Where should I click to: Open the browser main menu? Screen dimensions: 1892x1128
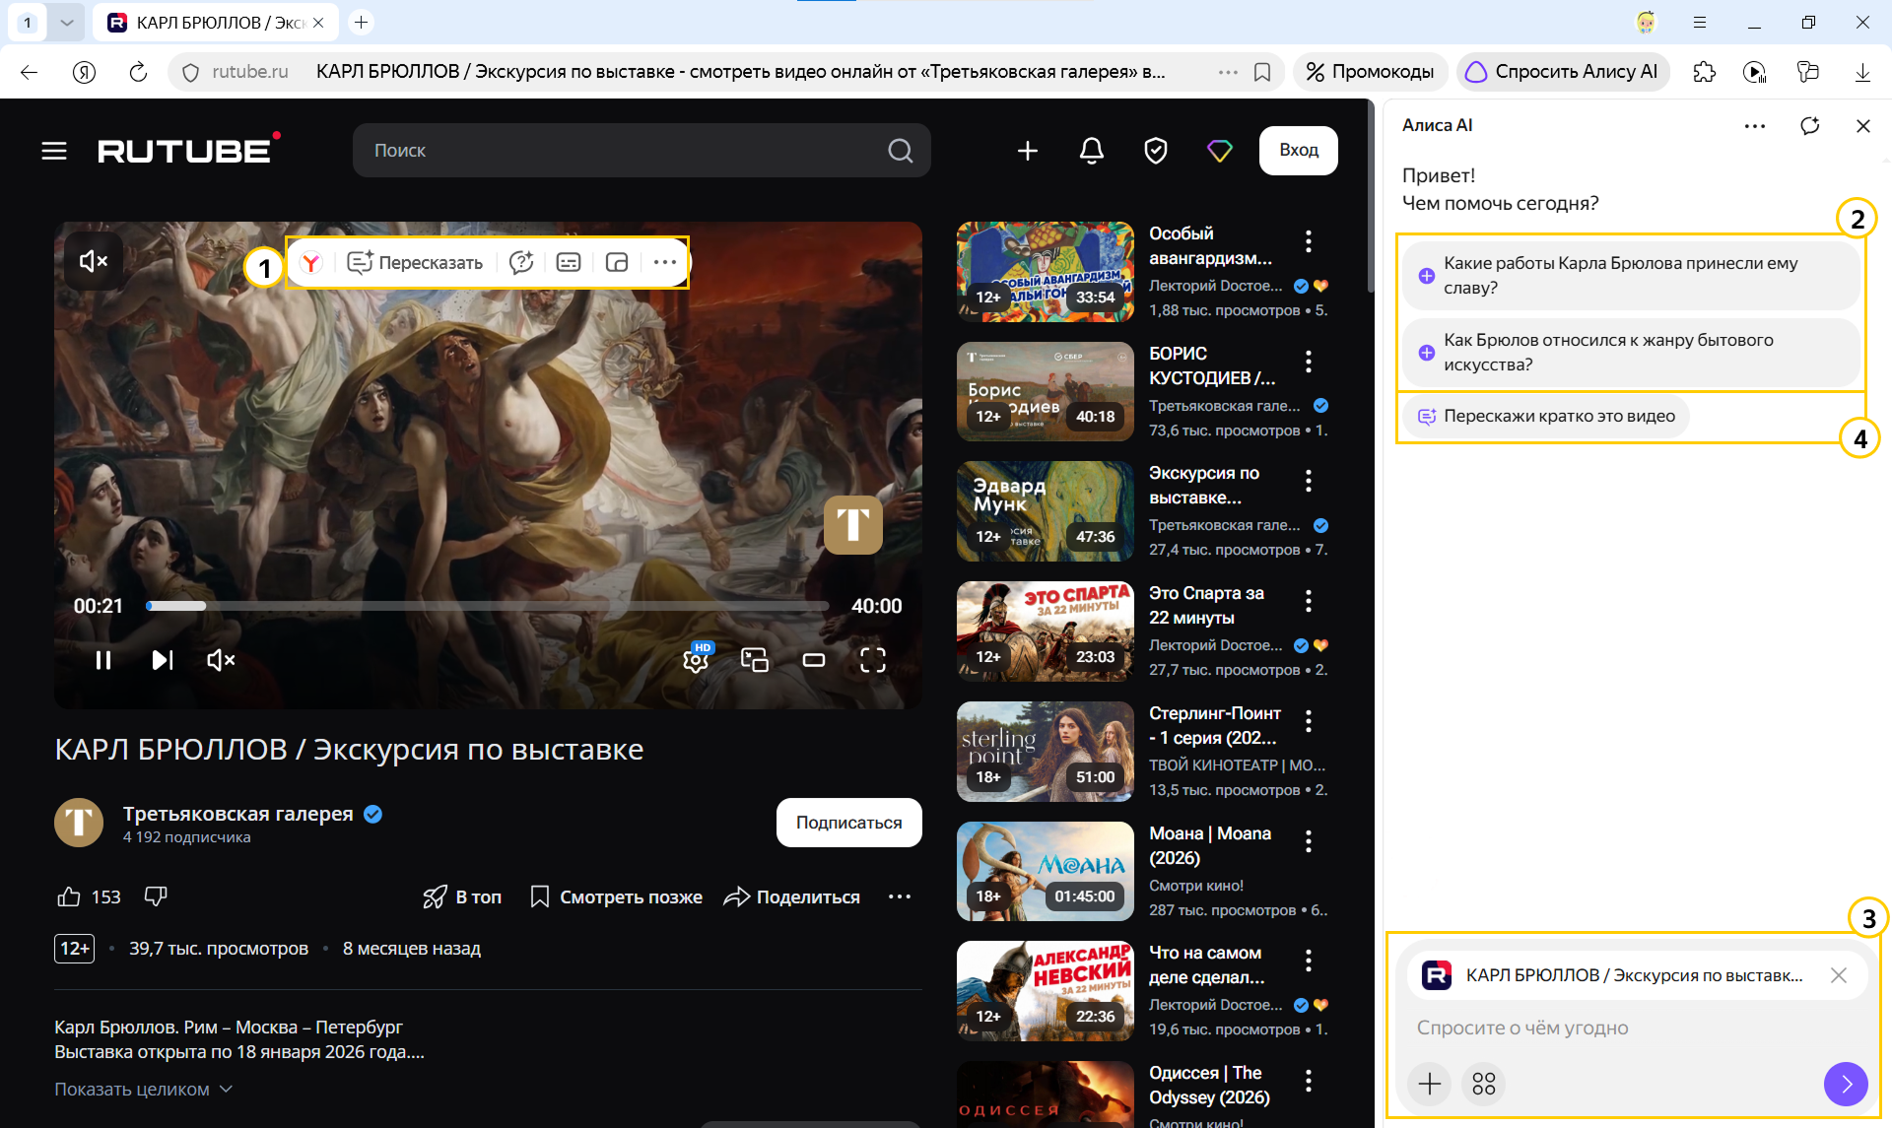[x=1700, y=22]
